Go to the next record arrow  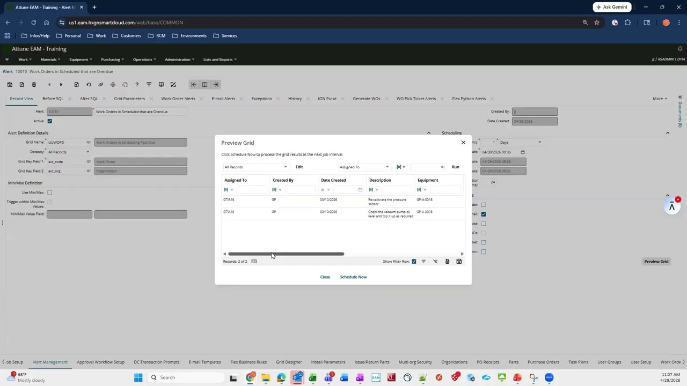pyautogui.click(x=61, y=85)
